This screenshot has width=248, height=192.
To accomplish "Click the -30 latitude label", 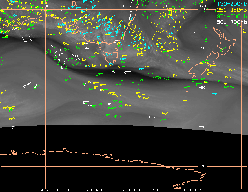I will coord(201,9).
